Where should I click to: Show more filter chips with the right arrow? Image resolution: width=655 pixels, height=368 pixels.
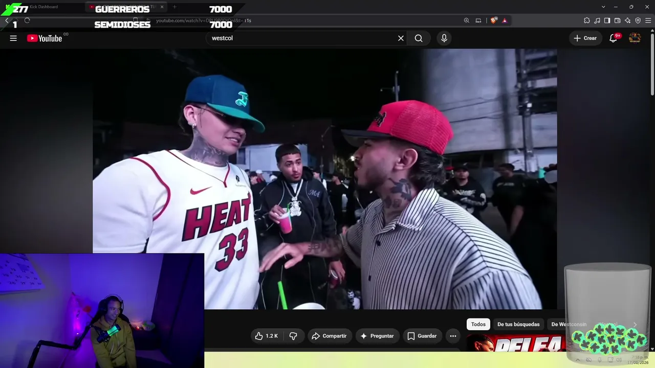635,325
